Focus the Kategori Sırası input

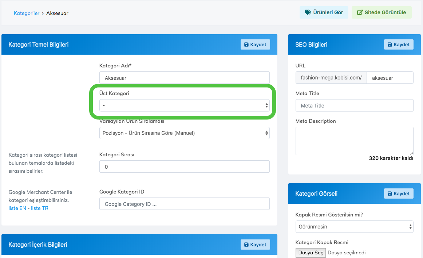(184, 167)
